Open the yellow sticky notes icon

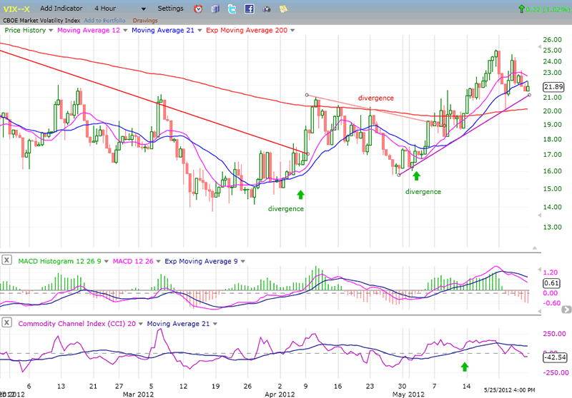(284, 9)
